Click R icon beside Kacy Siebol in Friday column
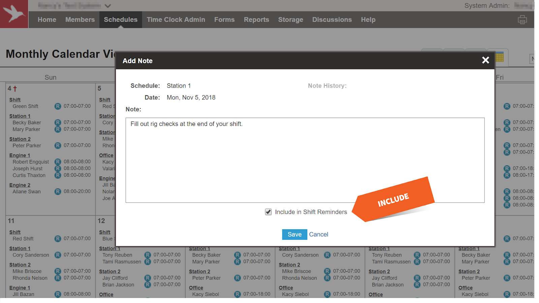This screenshot has width=539, height=303. pyautogui.click(x=507, y=294)
